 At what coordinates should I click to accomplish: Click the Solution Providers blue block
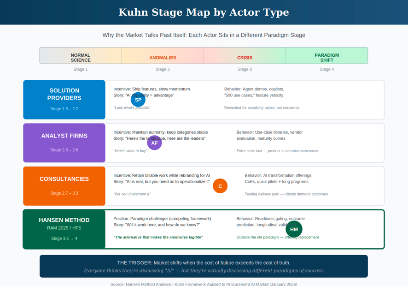64,100
